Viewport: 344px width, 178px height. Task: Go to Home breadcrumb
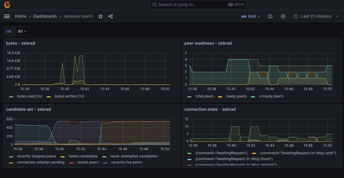21,16
